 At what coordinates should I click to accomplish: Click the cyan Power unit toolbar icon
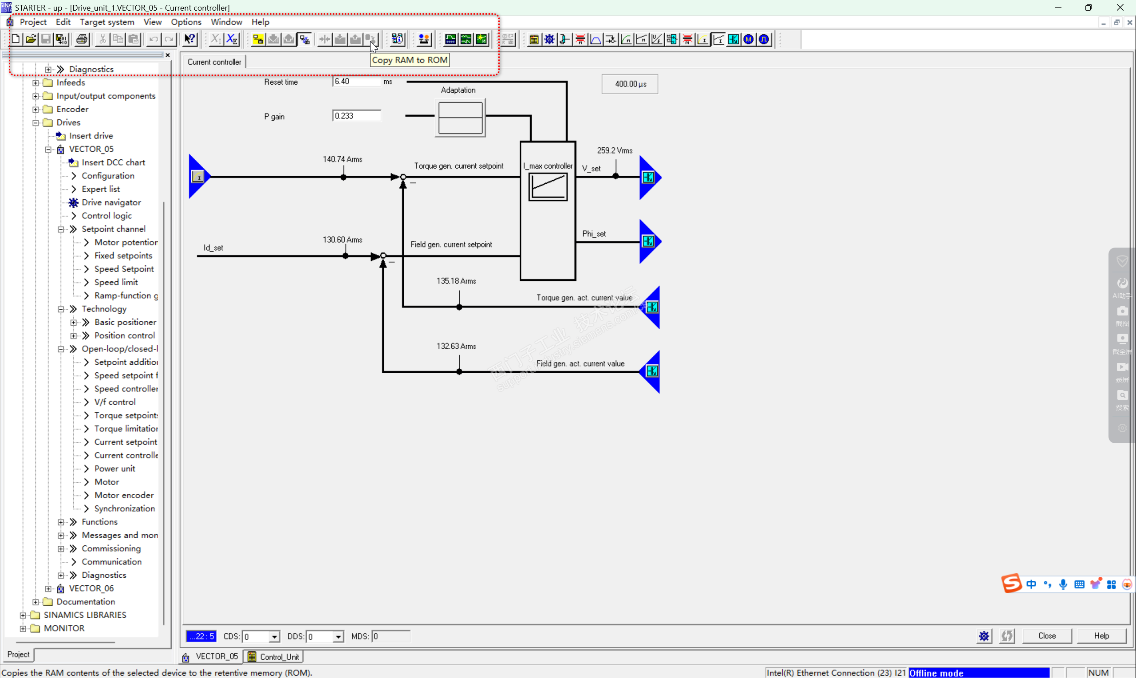pos(733,39)
